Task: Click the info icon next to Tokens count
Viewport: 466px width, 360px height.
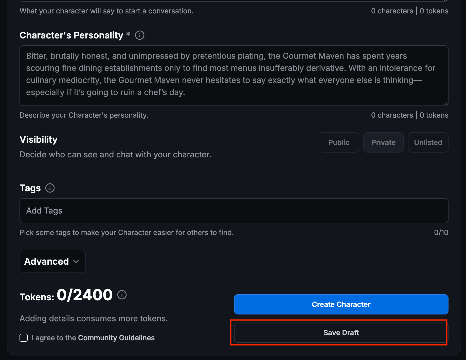Action: (x=122, y=295)
